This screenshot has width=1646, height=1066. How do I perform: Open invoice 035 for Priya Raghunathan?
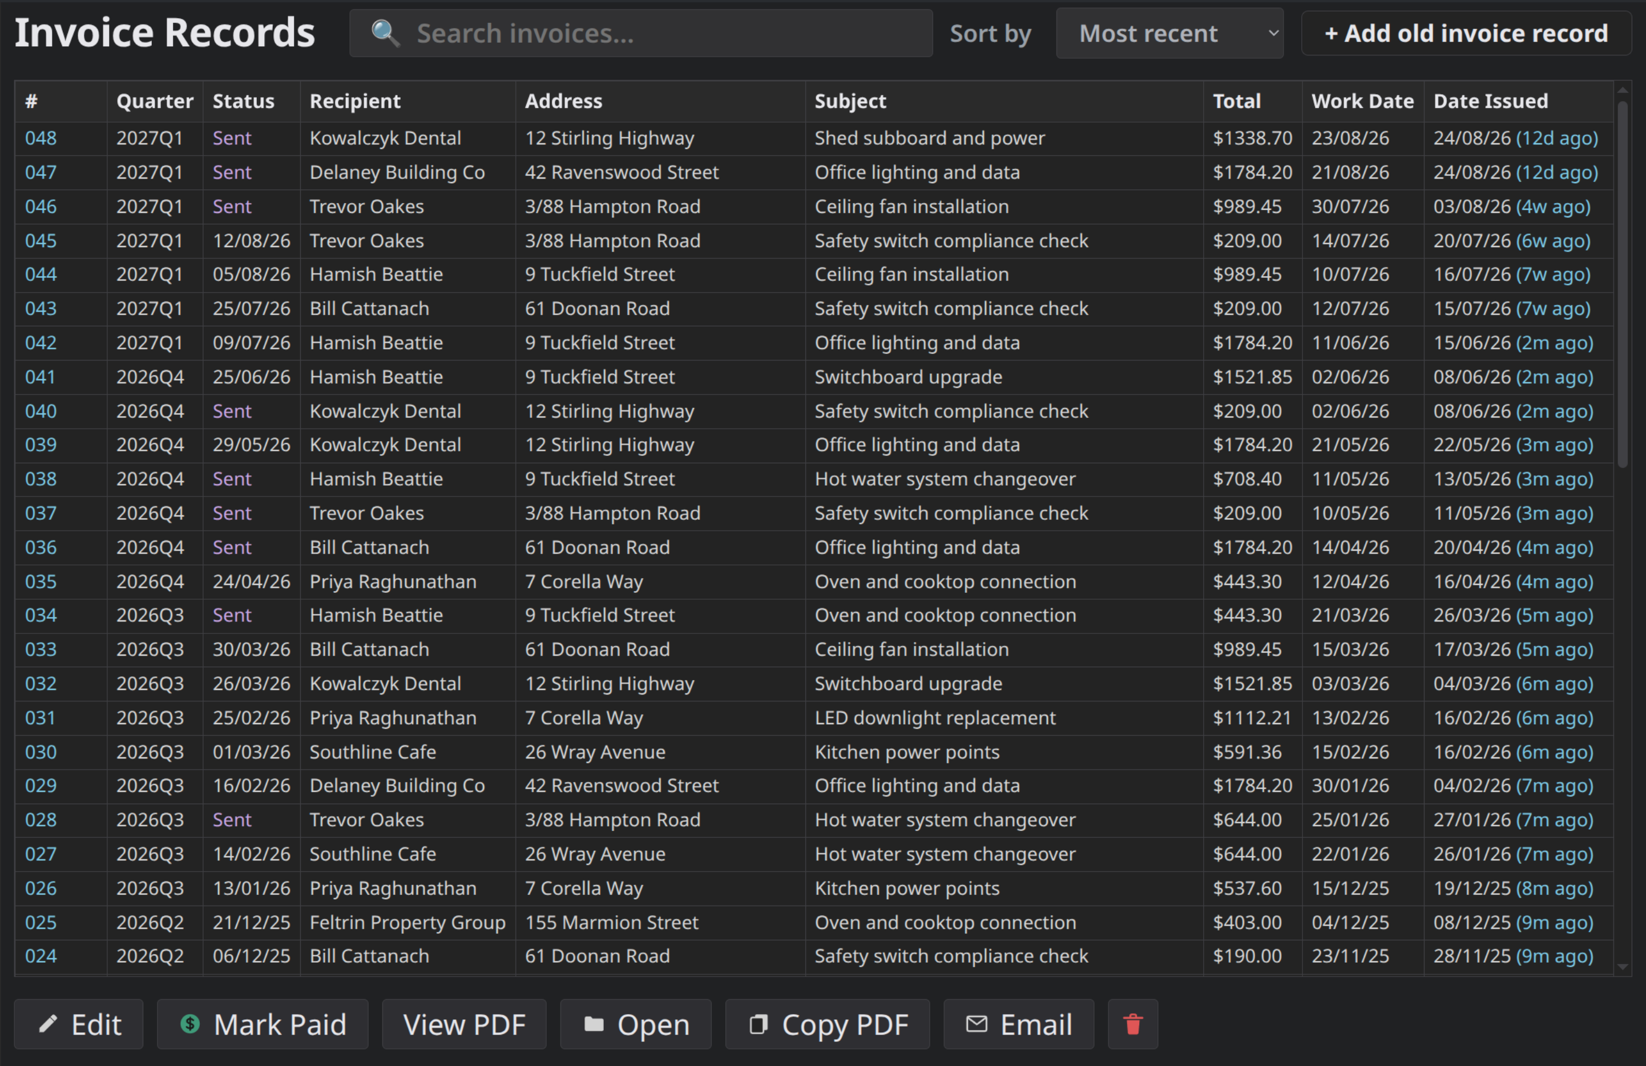pos(41,582)
